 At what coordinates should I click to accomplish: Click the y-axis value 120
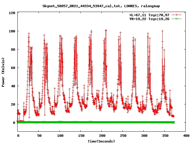pyautogui.click(x=12, y=13)
